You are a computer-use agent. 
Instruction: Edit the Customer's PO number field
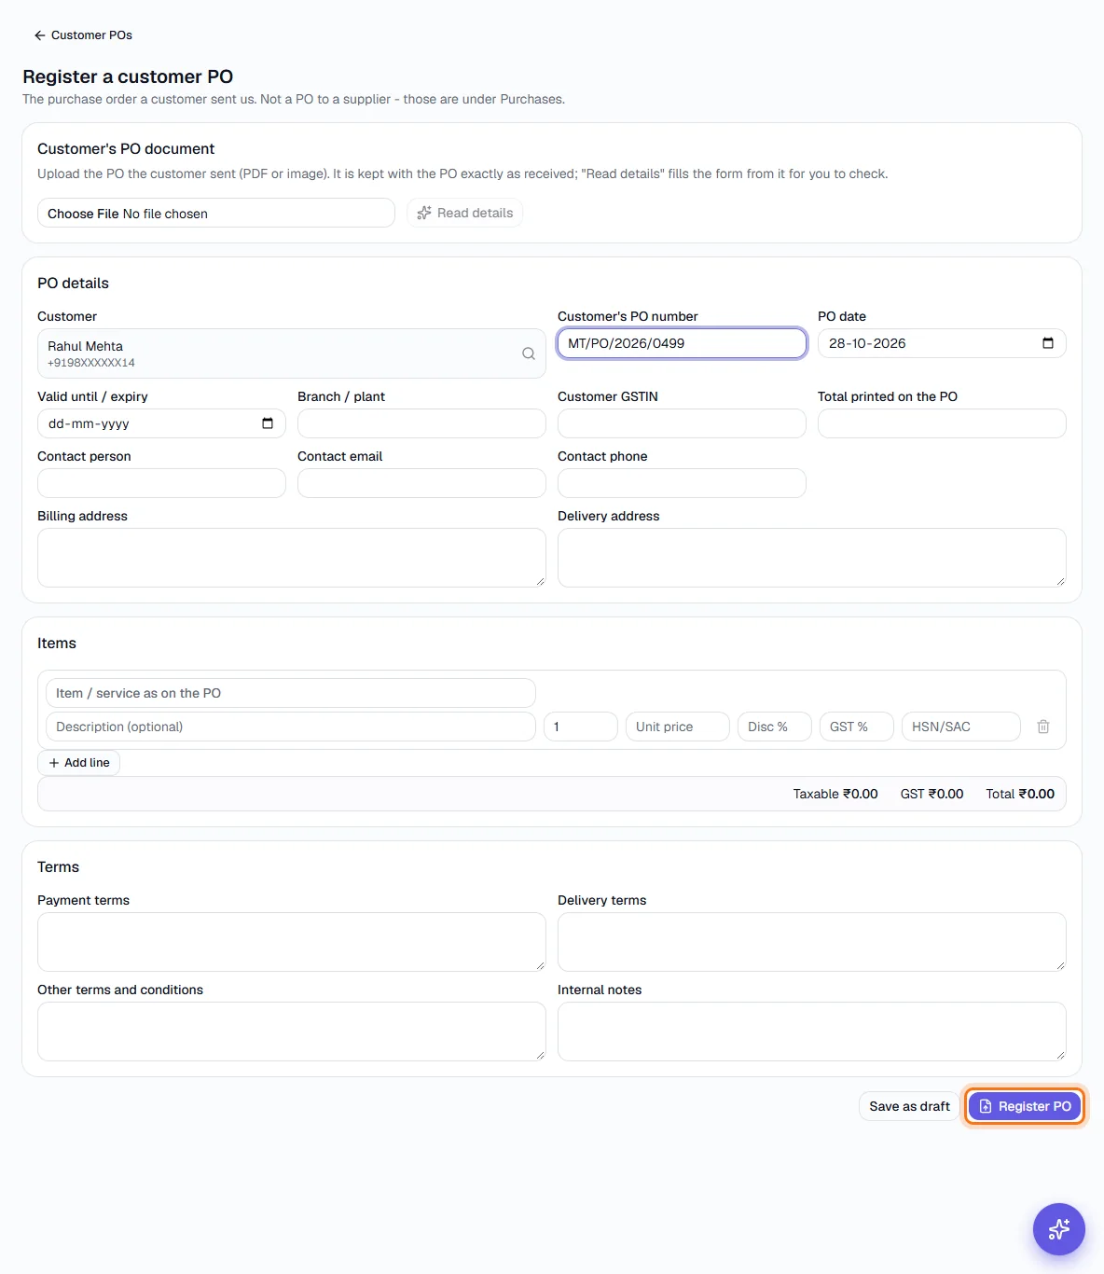point(682,343)
